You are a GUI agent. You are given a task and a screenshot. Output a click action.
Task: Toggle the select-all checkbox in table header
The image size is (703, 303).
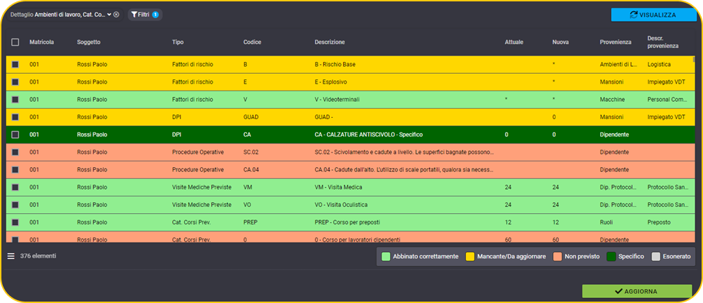(x=15, y=42)
